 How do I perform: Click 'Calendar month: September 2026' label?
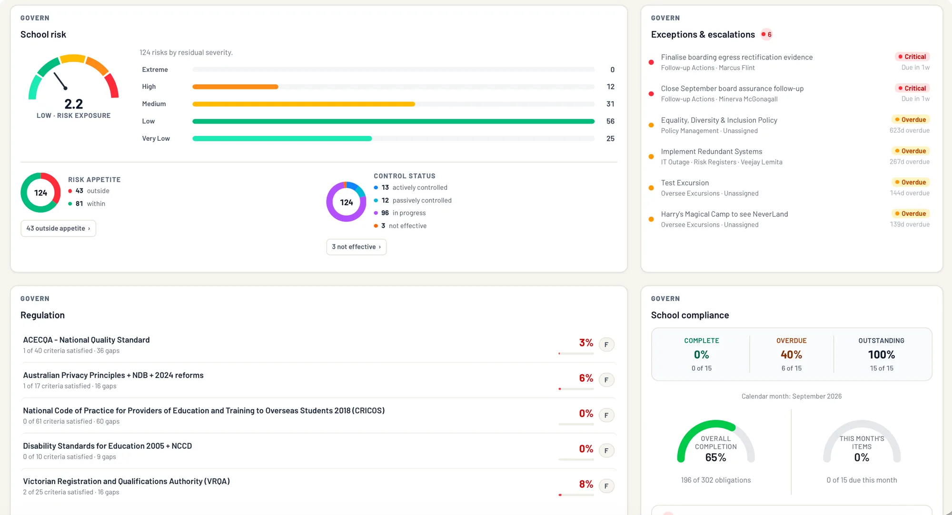pos(791,396)
